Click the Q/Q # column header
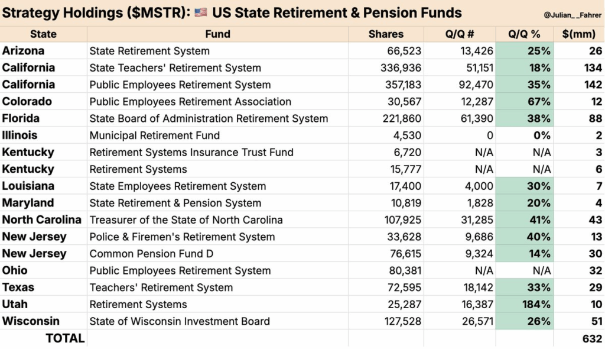This screenshot has height=349, width=605. click(459, 34)
